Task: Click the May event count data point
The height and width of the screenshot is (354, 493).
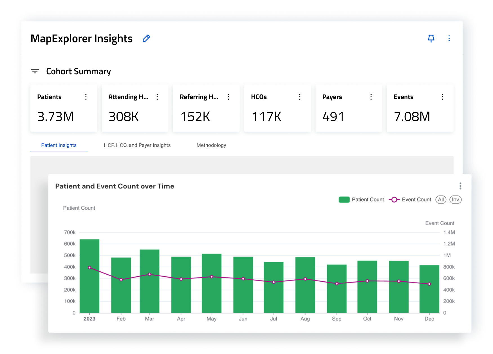Action: [x=212, y=277]
